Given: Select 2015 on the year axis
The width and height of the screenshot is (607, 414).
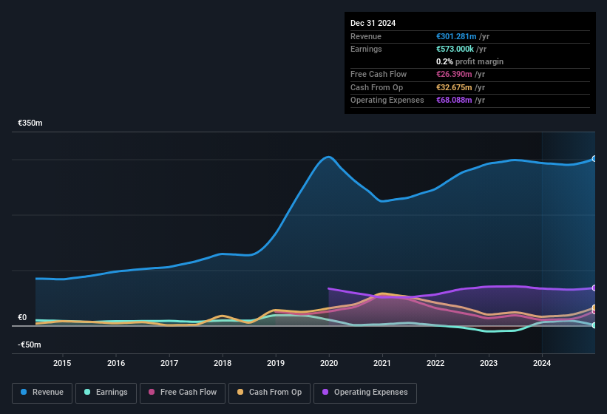Looking at the screenshot, I should [62, 363].
